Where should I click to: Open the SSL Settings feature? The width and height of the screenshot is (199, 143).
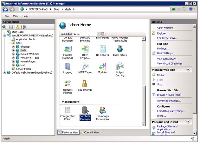pyautogui.click(x=85, y=86)
